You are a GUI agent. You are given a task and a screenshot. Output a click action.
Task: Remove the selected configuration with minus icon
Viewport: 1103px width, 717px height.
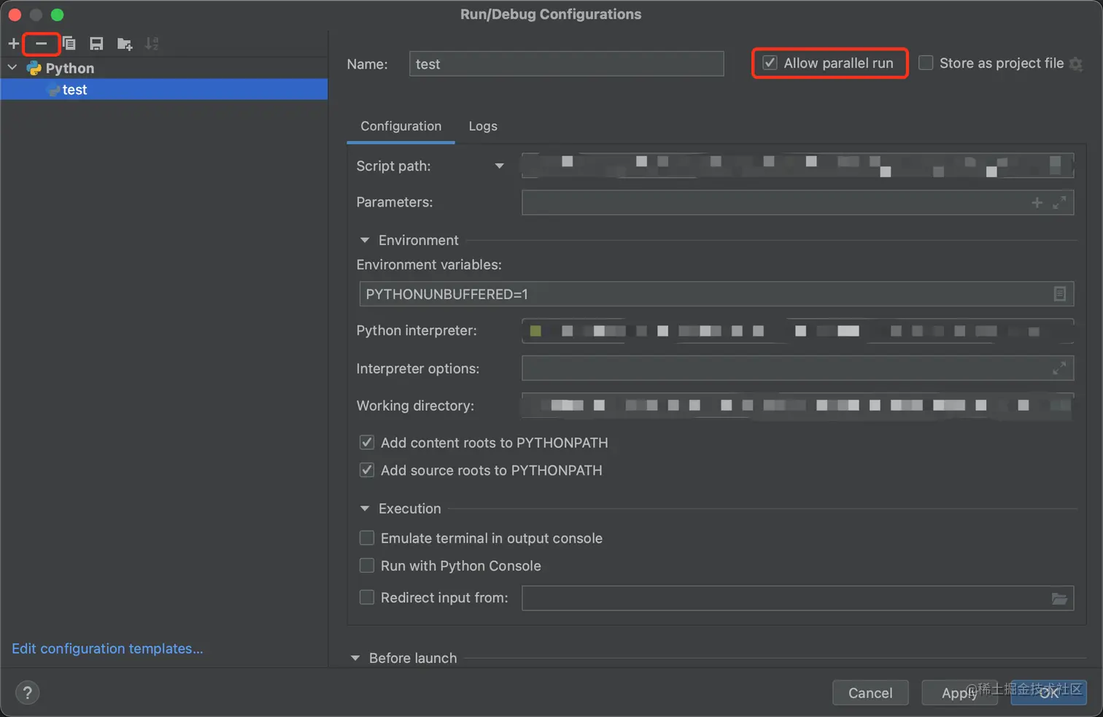tap(42, 44)
